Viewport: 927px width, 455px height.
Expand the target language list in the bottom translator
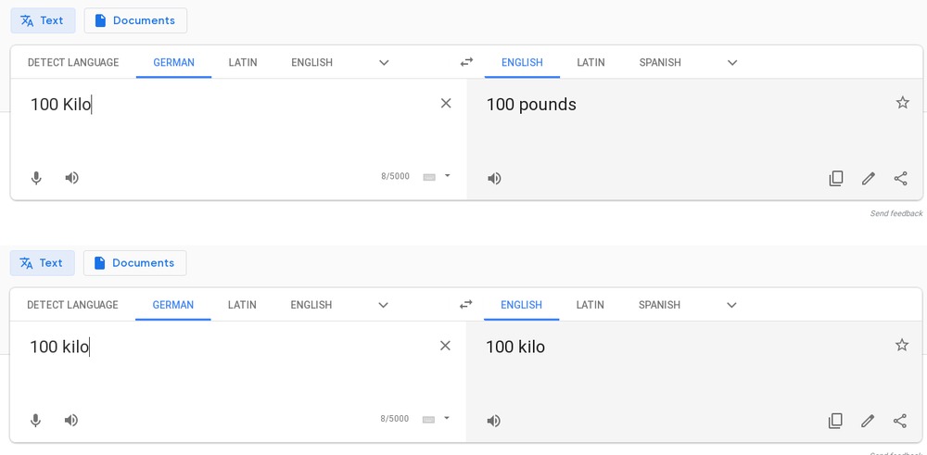coord(731,305)
